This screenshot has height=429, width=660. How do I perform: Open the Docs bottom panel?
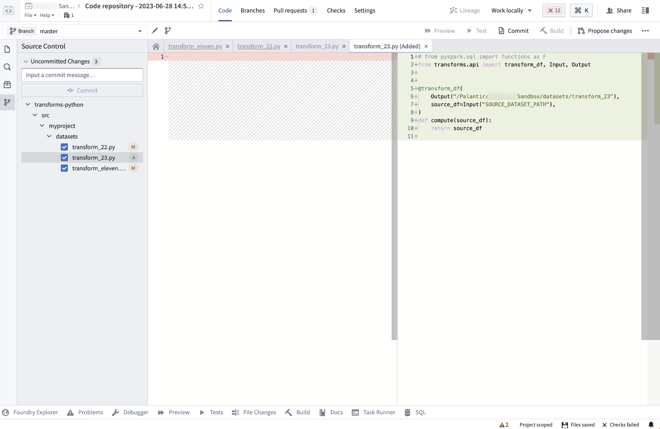(331, 413)
